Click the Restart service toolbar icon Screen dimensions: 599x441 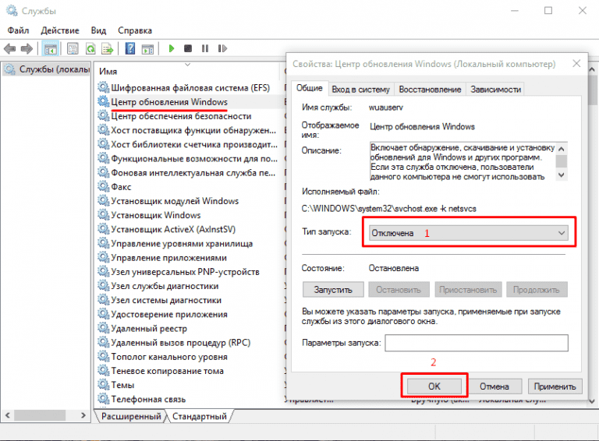click(x=222, y=48)
